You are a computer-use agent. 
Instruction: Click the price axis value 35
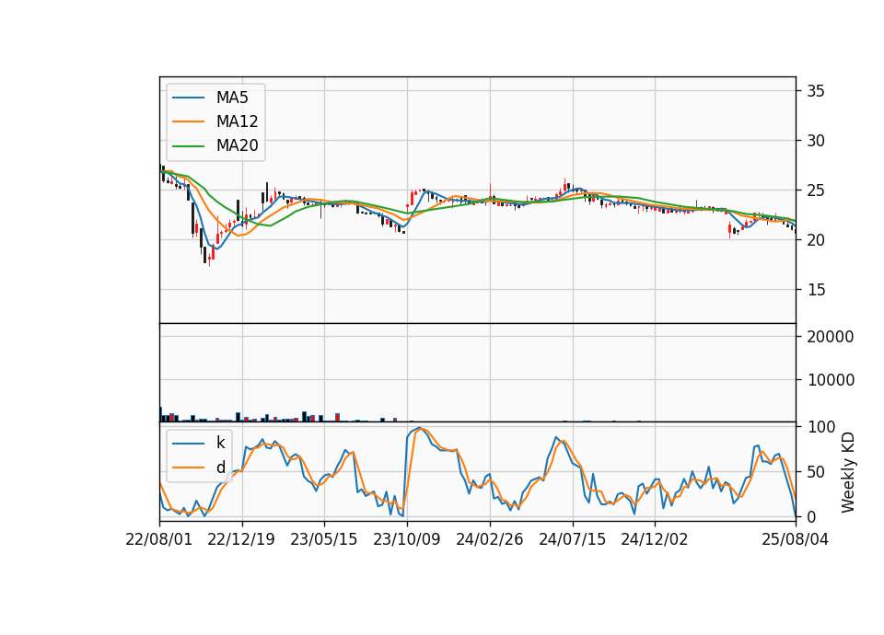point(816,91)
